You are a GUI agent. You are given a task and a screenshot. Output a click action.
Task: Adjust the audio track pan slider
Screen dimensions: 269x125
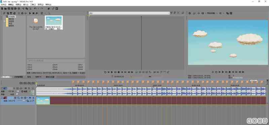coord(17,94)
